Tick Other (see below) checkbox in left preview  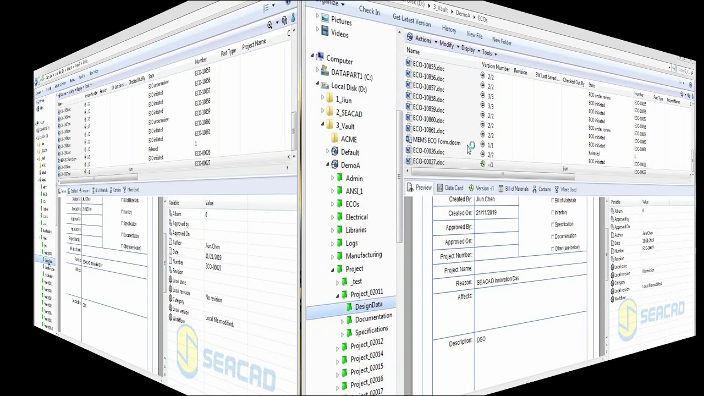[x=122, y=246]
